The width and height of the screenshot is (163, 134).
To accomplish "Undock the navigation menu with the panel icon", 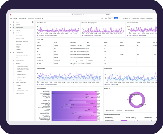I will [33, 22].
